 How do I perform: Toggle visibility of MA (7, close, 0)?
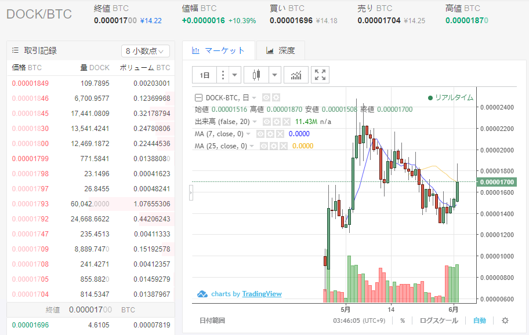coord(260,134)
